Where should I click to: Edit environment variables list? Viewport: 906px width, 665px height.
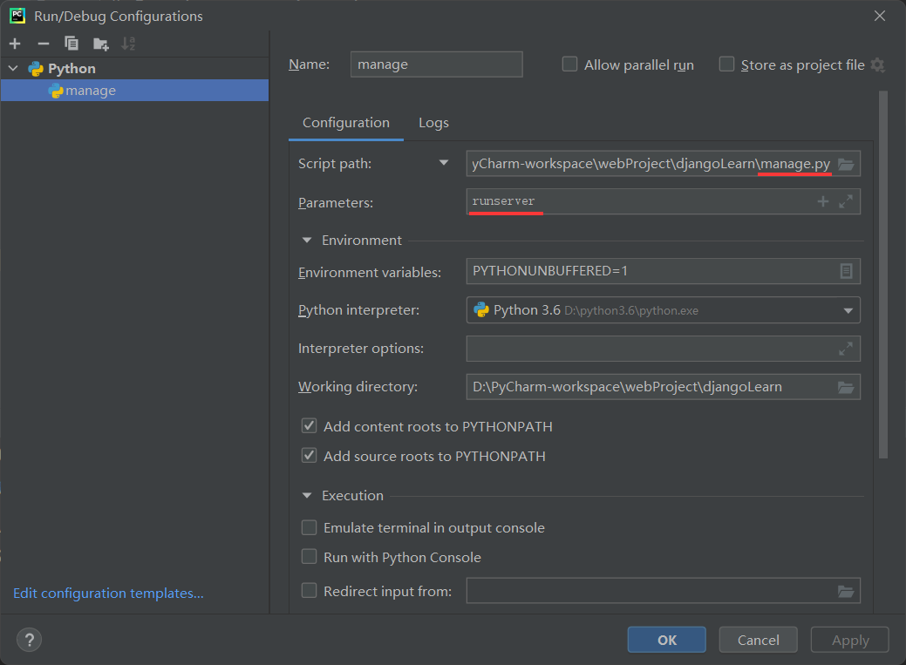[846, 271]
